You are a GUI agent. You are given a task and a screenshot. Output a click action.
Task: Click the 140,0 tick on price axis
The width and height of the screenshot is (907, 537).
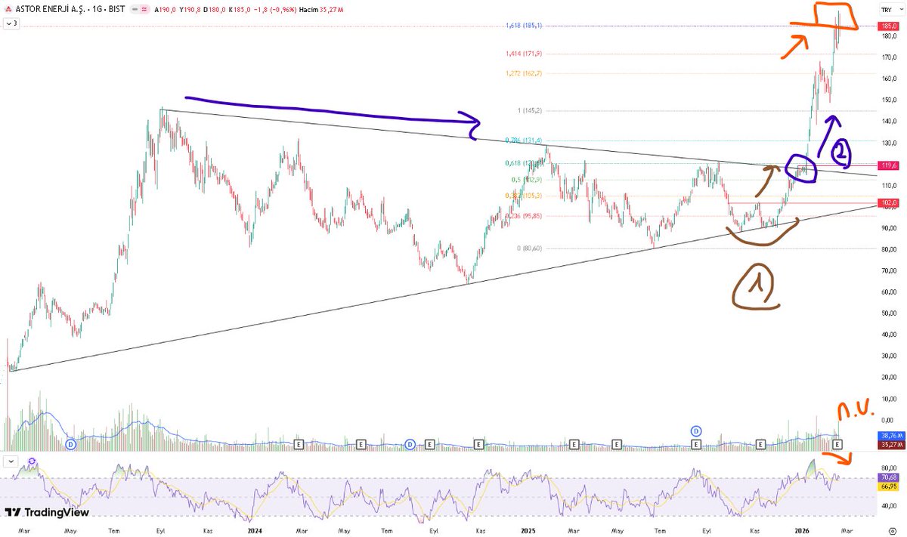pos(888,121)
